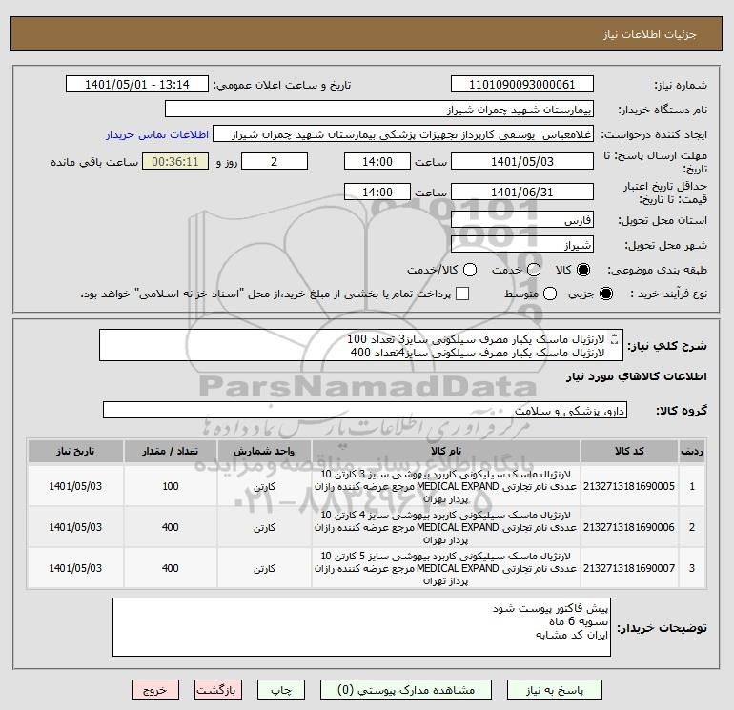Click the کارتن unit cell in row 3
The width and height of the screenshot is (734, 710).
coord(264,569)
